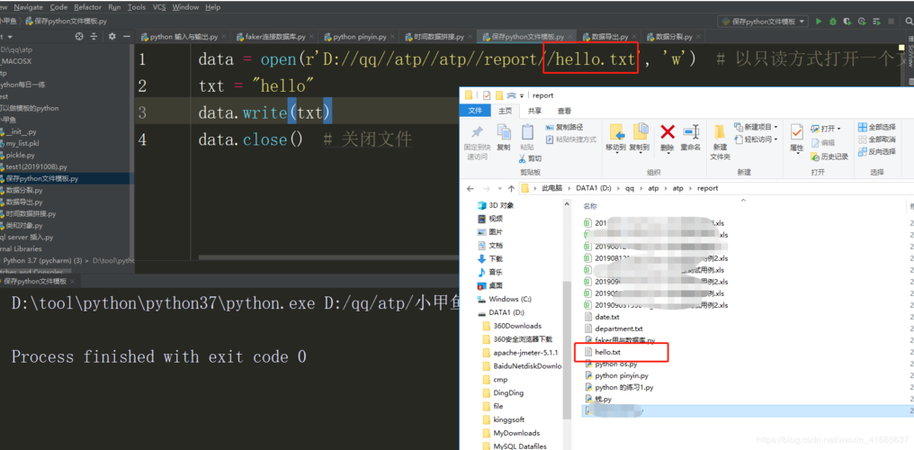914x450 pixels.
Task: Click the grey Stop square in PyCharm toolbar
Action: [x=890, y=22]
